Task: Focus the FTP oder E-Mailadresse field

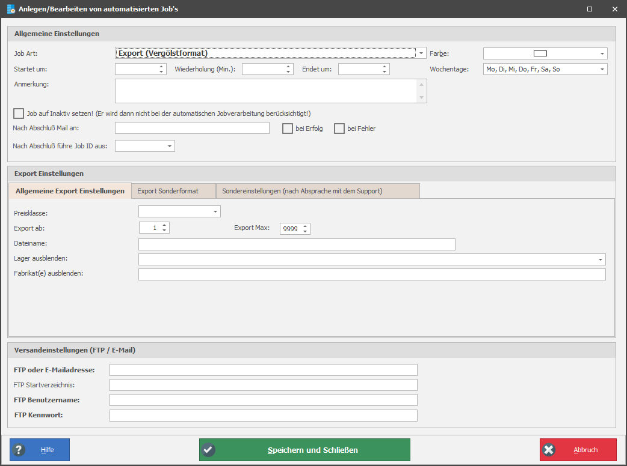Action: tap(264, 370)
